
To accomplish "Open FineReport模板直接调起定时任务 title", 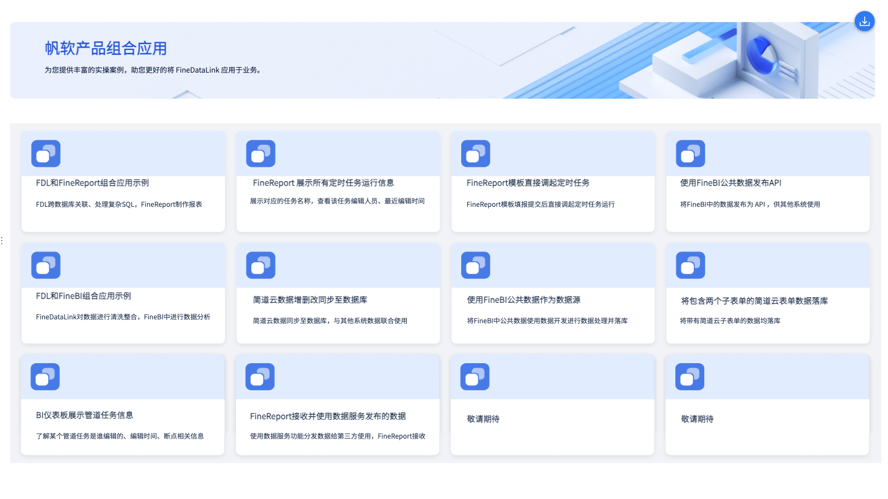I will pos(528,183).
